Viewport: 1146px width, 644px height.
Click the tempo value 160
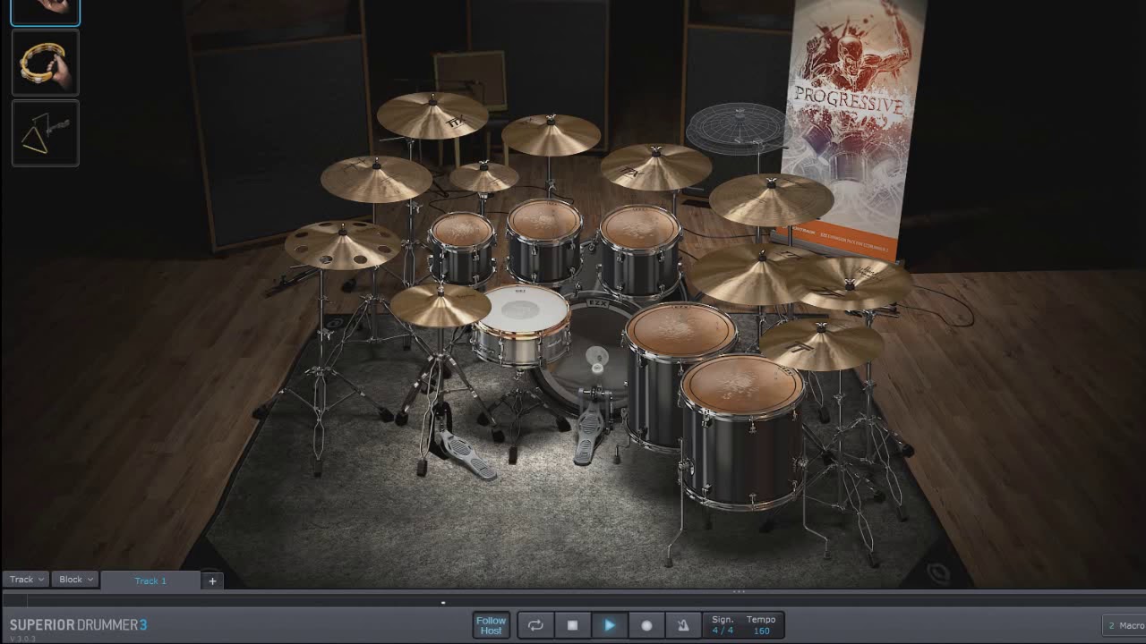click(761, 631)
